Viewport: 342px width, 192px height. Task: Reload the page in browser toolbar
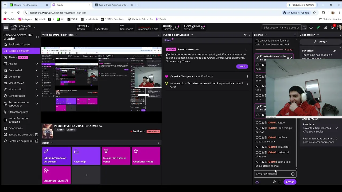coord(18,13)
